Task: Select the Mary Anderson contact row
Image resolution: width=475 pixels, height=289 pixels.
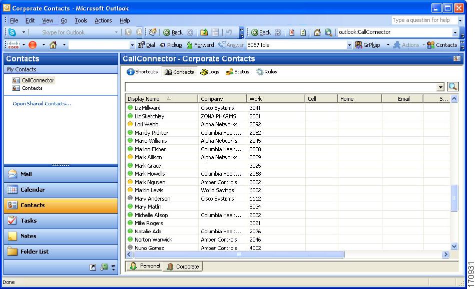Action: 287,198
